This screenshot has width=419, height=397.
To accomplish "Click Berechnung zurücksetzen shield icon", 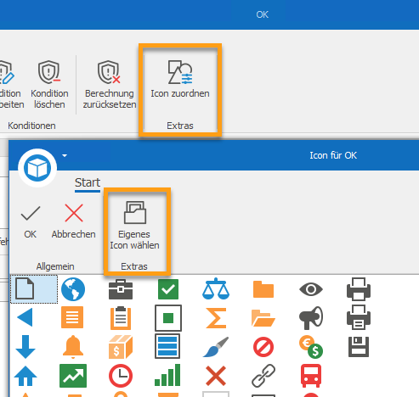I will (110, 84).
